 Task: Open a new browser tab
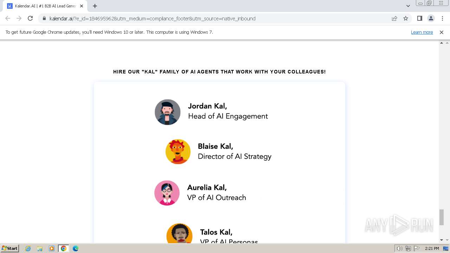pos(95,6)
